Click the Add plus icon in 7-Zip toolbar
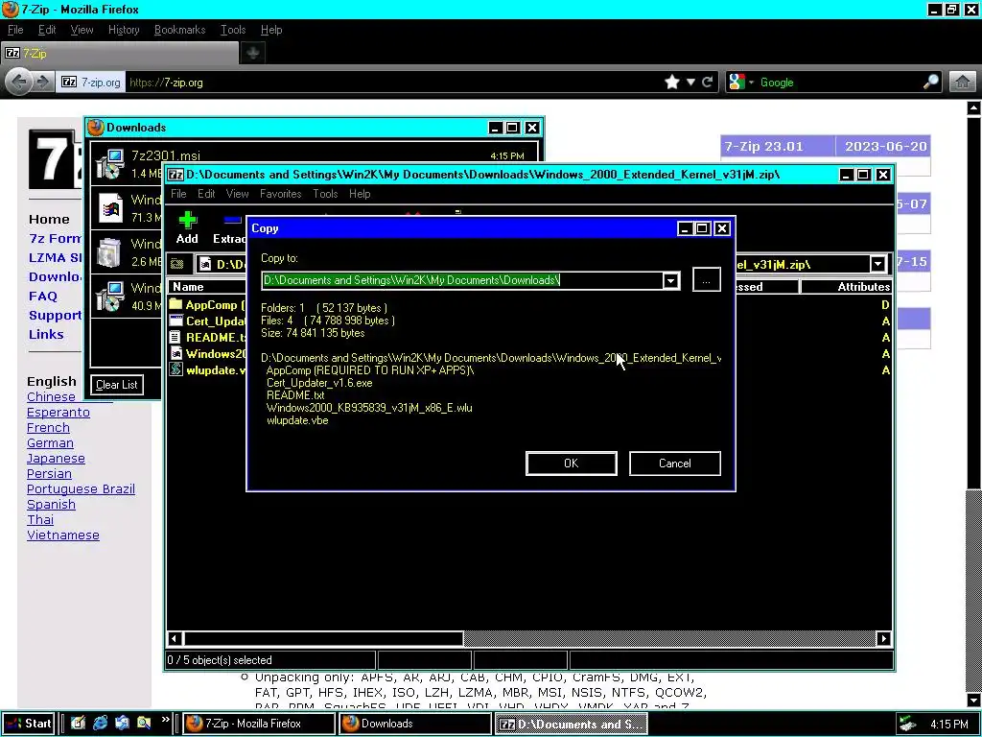The image size is (982, 737). click(x=187, y=220)
